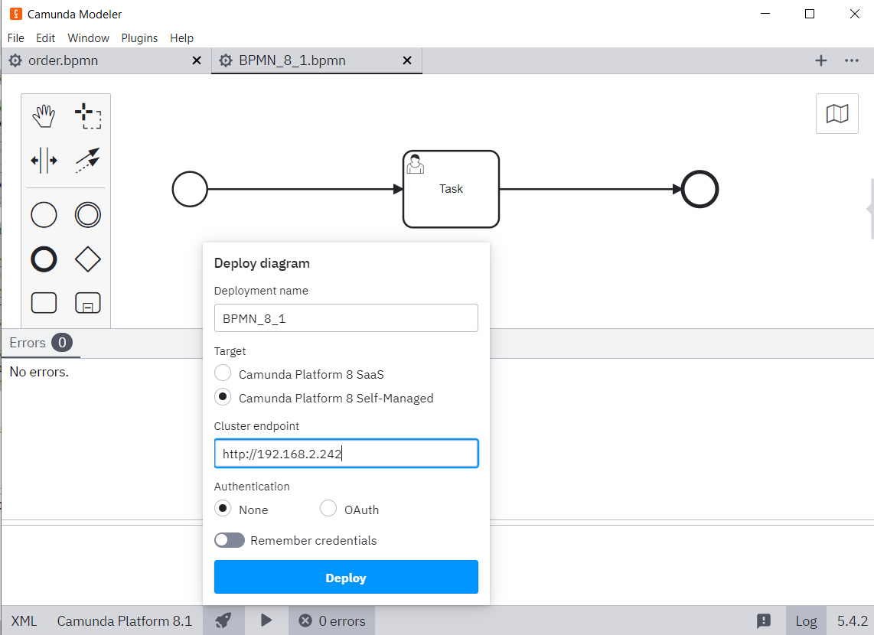The width and height of the screenshot is (874, 635).
Task: Open the Help menu
Action: 181,38
